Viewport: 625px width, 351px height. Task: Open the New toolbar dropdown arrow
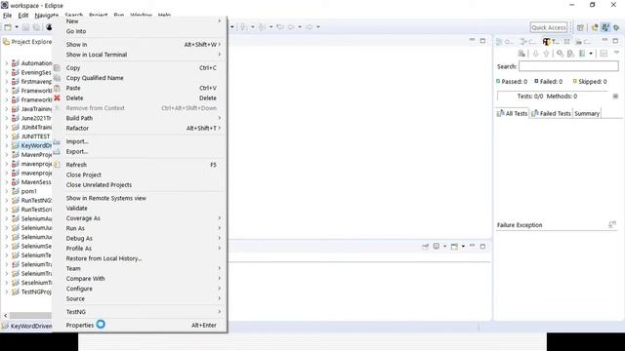point(17,27)
